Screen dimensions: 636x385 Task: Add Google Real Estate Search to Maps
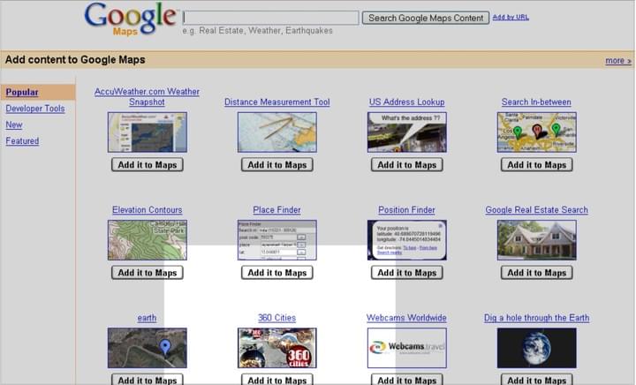click(537, 273)
